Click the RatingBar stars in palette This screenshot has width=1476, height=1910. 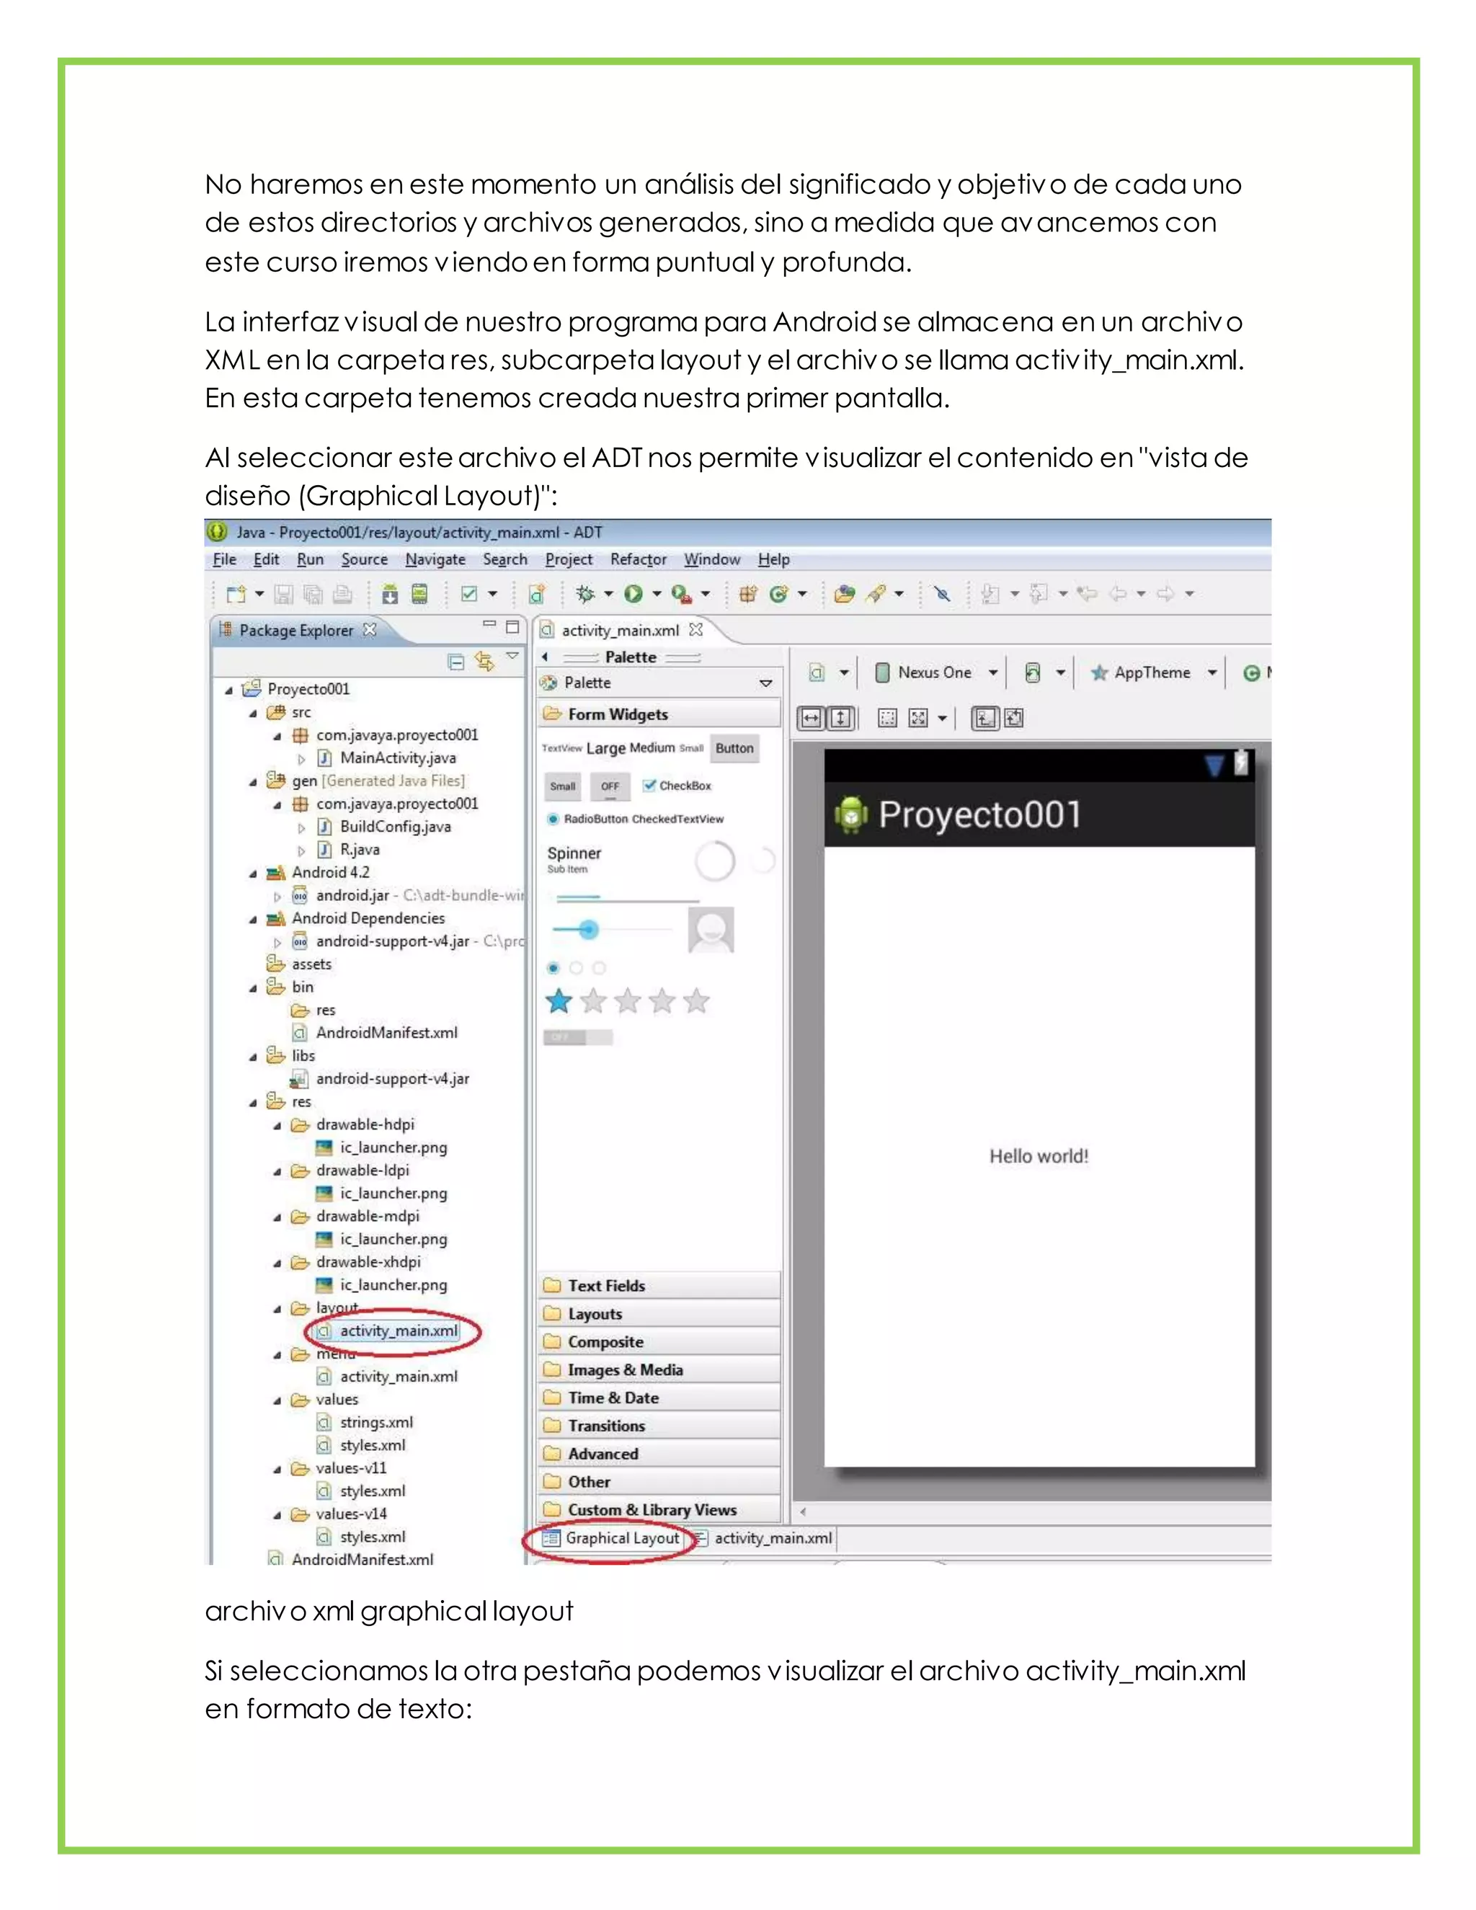click(627, 1001)
